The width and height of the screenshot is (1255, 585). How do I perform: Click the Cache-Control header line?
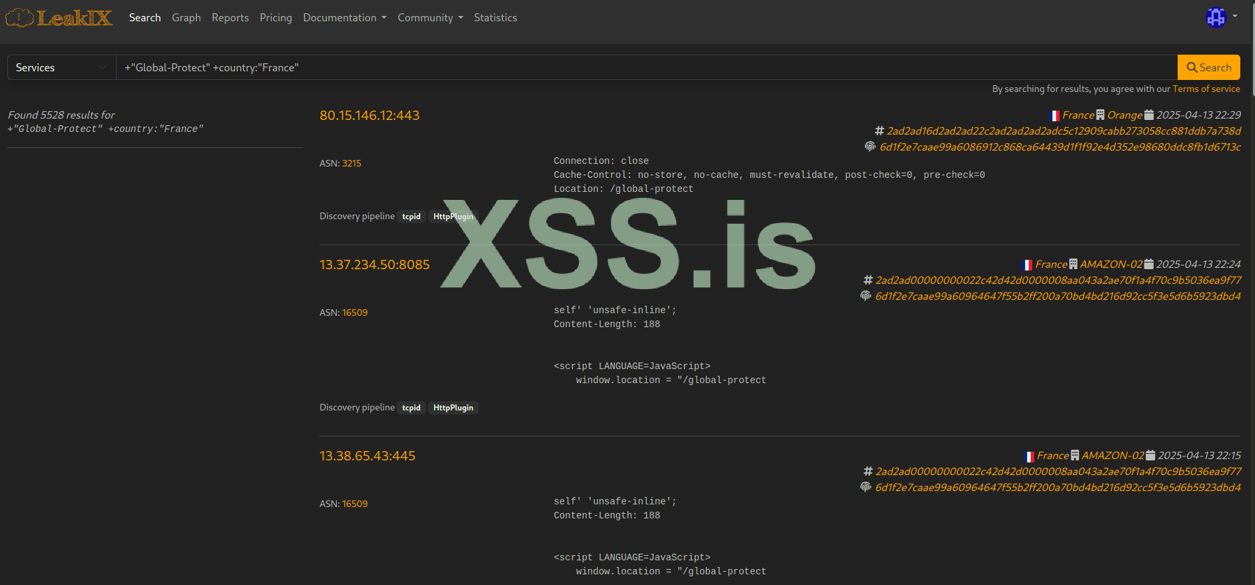(x=769, y=175)
